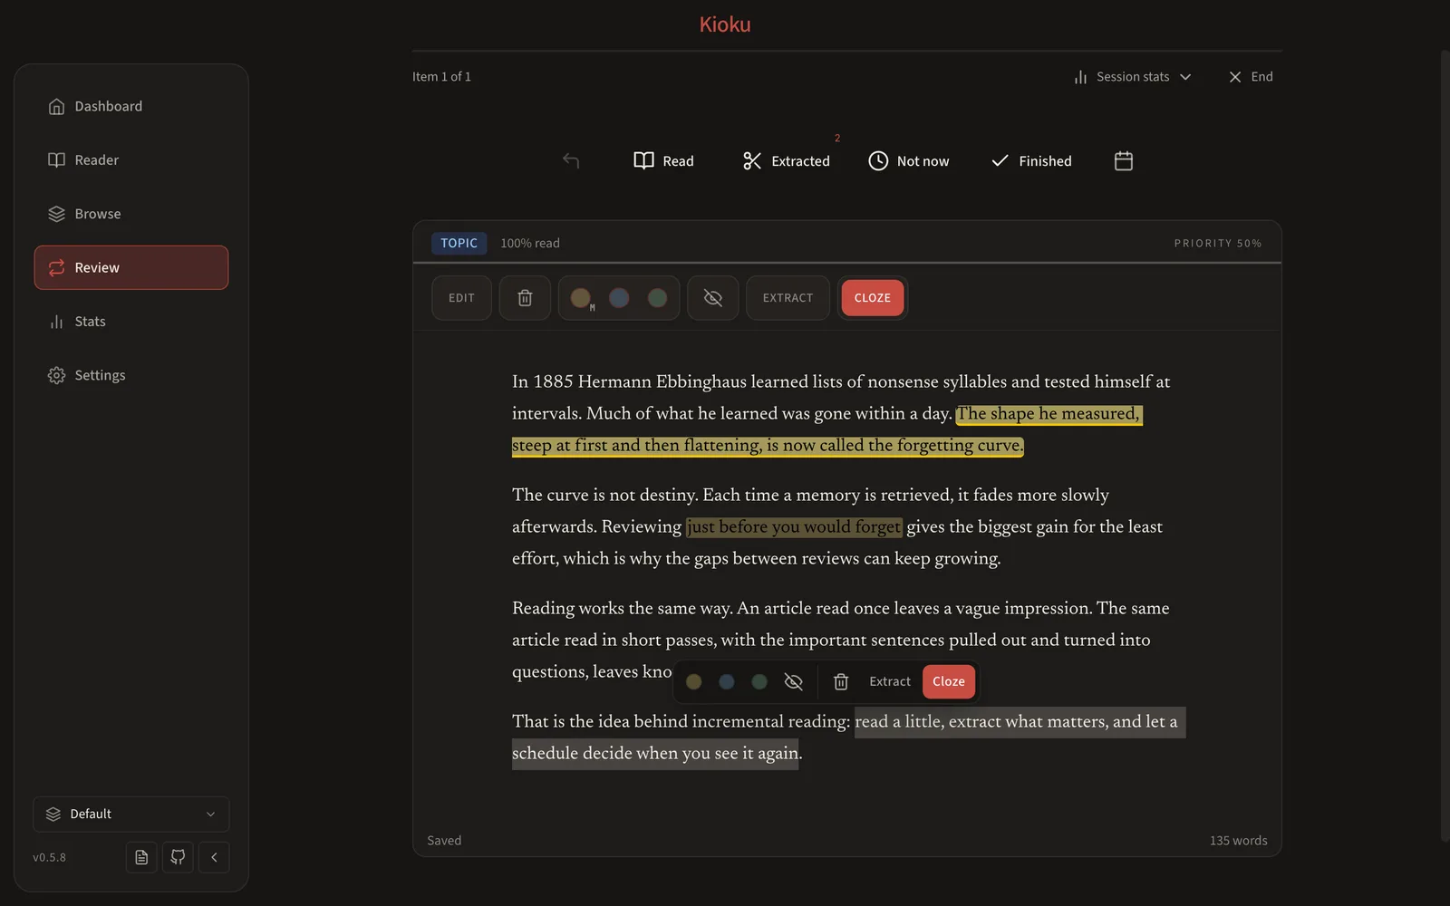Image resolution: width=1450 pixels, height=906 pixels.
Task: Click the Reader book icon
Action: click(x=56, y=159)
